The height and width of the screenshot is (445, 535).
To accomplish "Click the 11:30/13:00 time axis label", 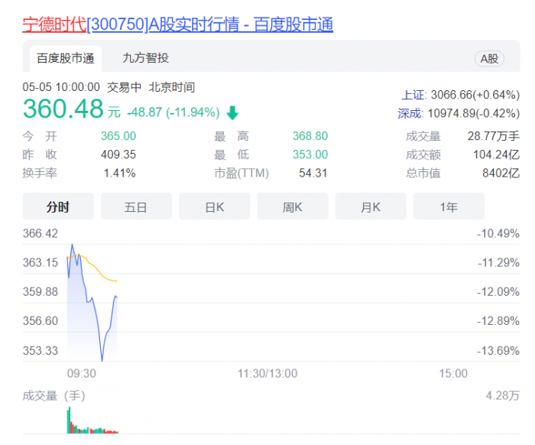I will [x=267, y=373].
